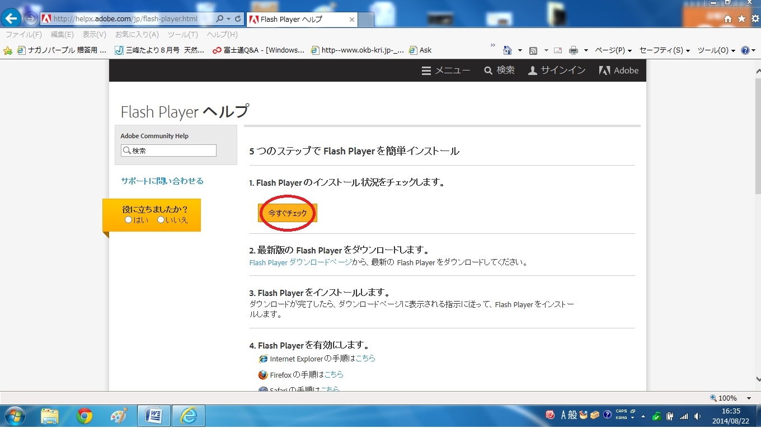Open the お気に入り(A) menu

(x=137, y=35)
